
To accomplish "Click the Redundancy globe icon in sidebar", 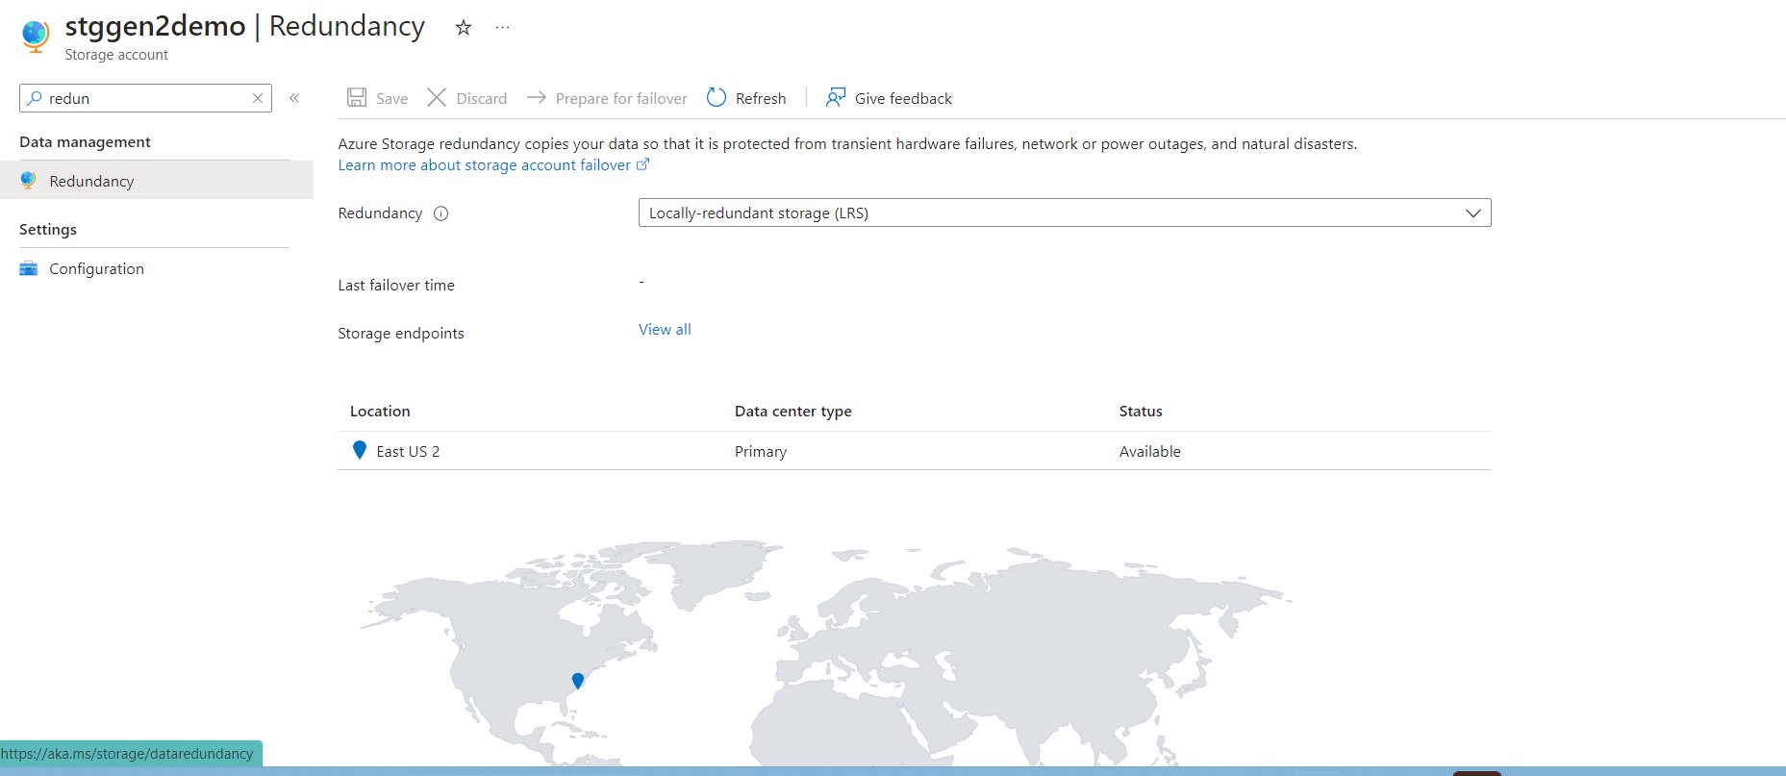I will click(x=29, y=180).
